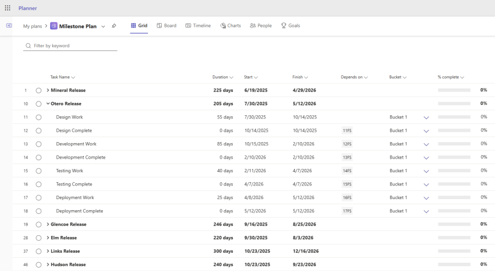Click the 11FS dependency tag
This screenshot has width=495, height=271.
click(347, 131)
